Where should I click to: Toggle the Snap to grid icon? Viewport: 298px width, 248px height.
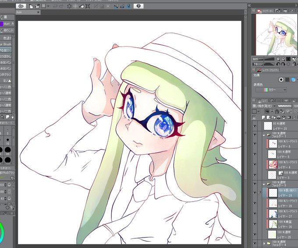[128, 6]
